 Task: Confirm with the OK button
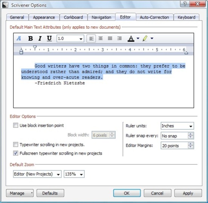[x=127, y=193]
